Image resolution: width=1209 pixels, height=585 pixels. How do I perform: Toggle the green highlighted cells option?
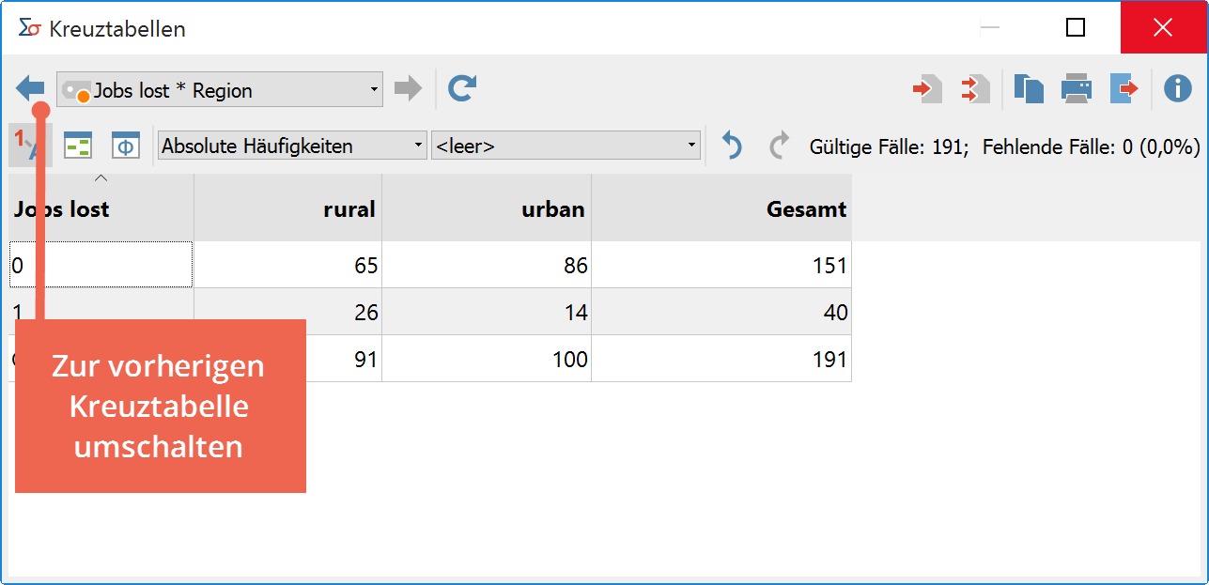pos(77,146)
